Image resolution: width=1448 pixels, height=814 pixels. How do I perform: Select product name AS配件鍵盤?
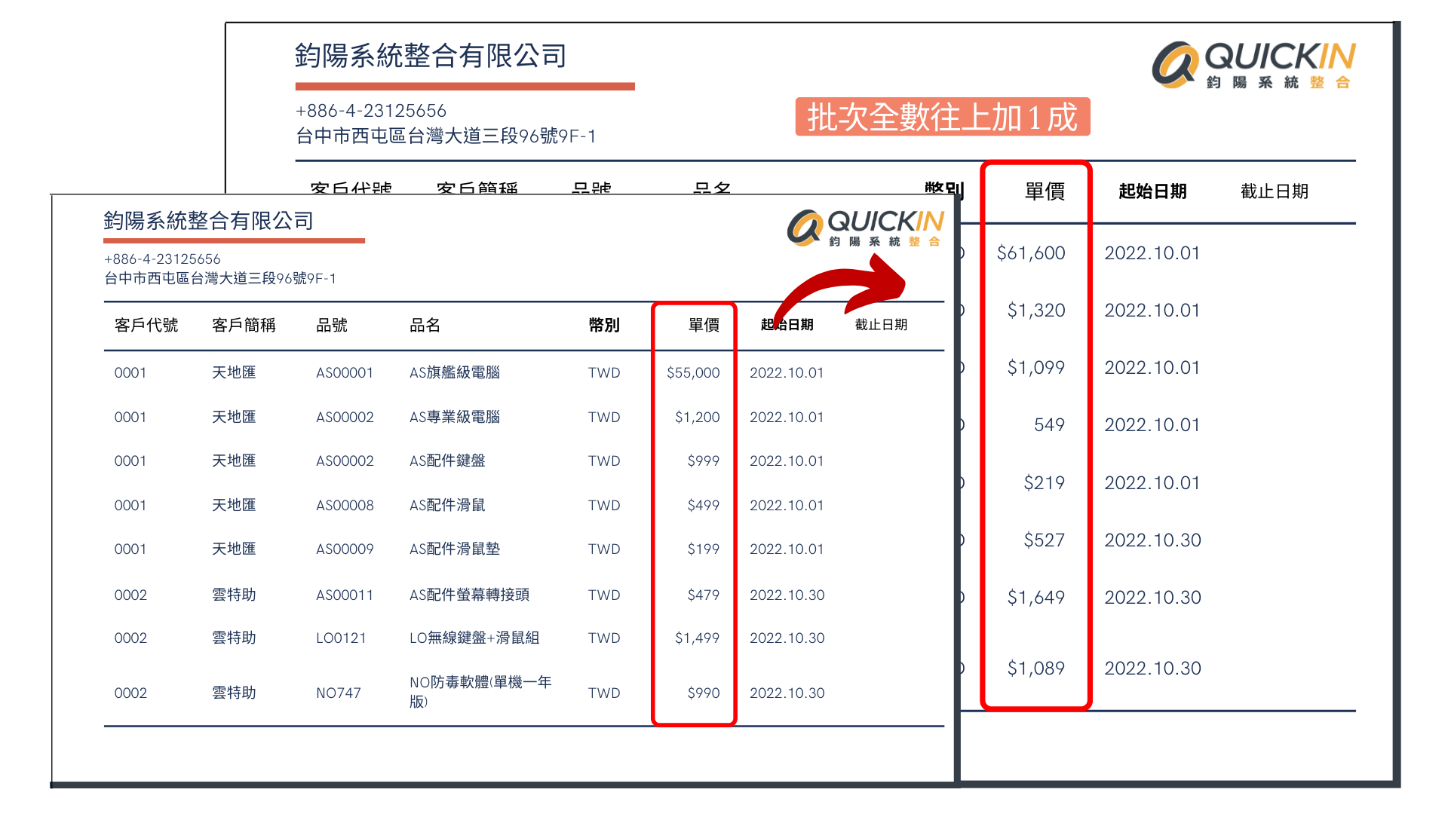pos(447,461)
